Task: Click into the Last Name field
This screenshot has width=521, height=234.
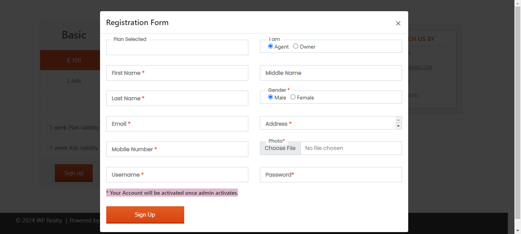Action: click(x=177, y=98)
